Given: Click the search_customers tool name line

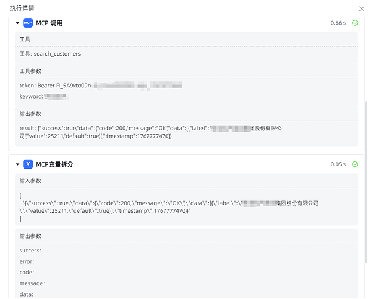Looking at the screenshot, I should [50, 54].
